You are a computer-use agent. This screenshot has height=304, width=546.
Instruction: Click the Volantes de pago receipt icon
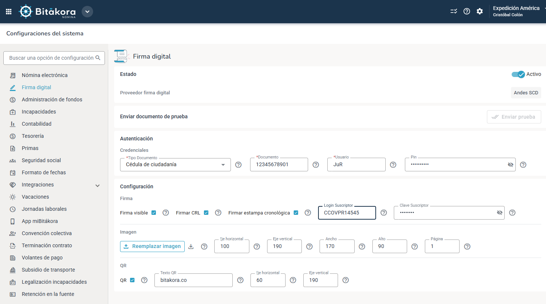click(x=13, y=258)
